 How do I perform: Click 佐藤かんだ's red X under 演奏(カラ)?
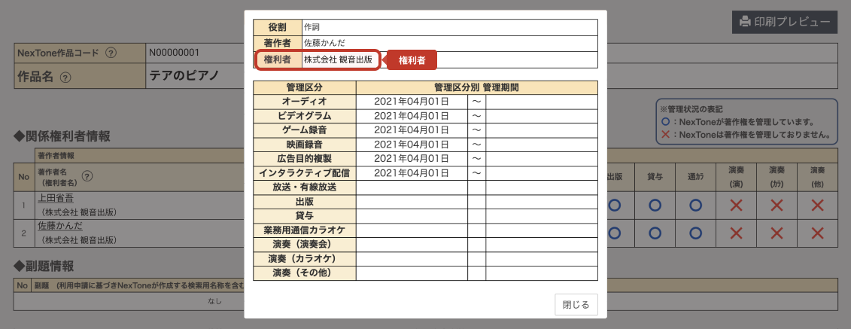[777, 233]
